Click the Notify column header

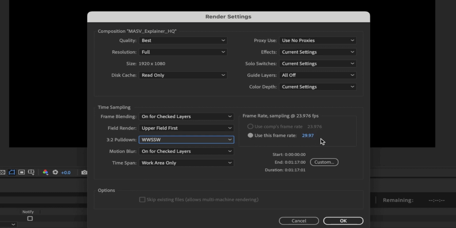28,212
